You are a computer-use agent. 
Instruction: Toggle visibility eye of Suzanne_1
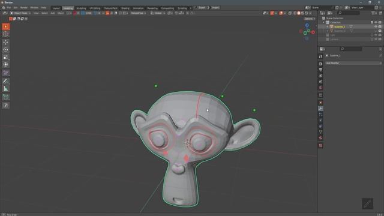pyautogui.click(x=376, y=26)
